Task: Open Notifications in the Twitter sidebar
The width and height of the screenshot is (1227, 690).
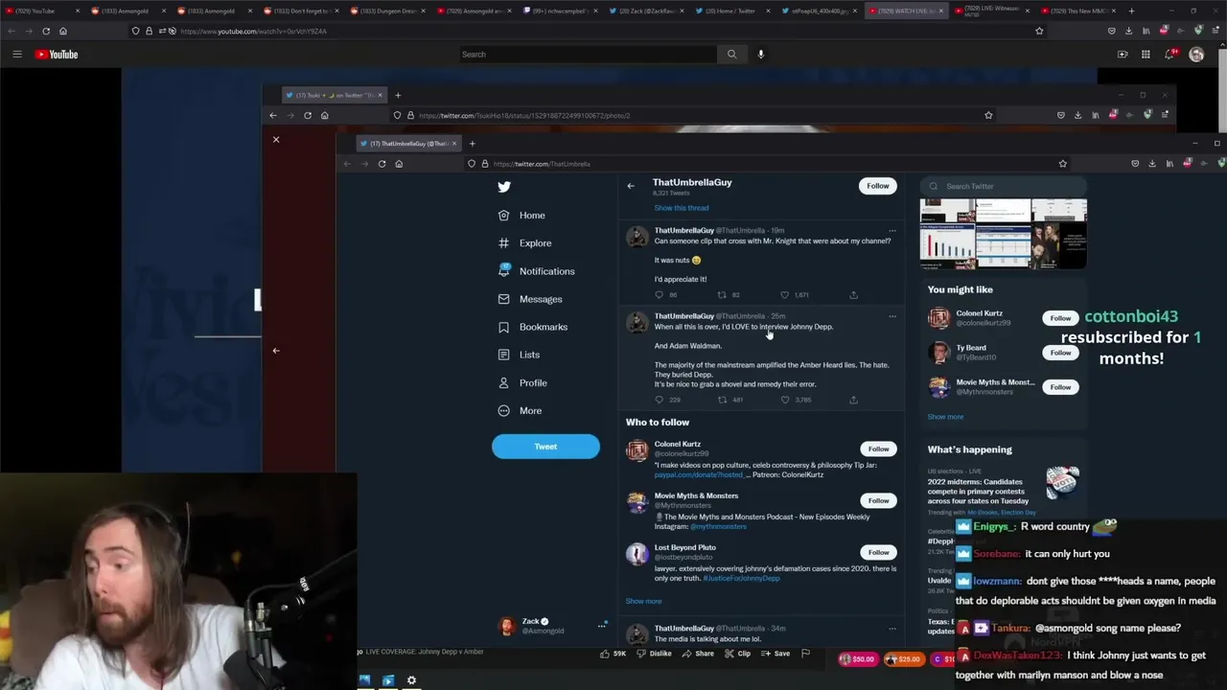Action: coord(536,271)
